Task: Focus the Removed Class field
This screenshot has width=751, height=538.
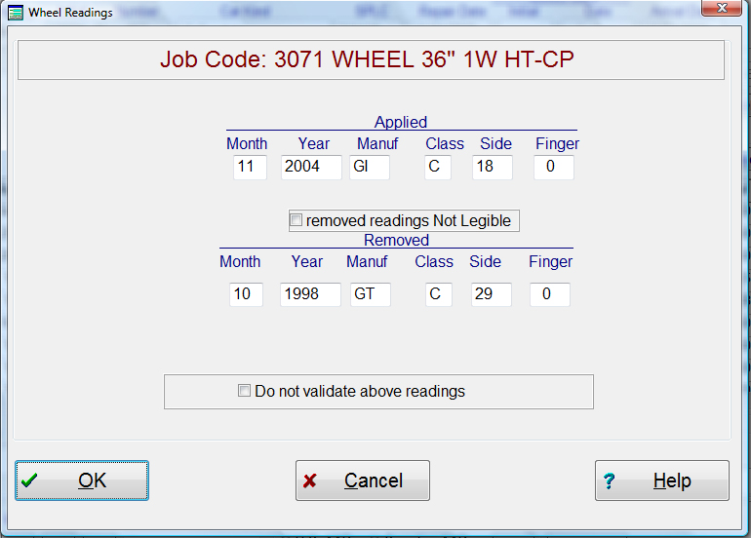Action: click(438, 294)
